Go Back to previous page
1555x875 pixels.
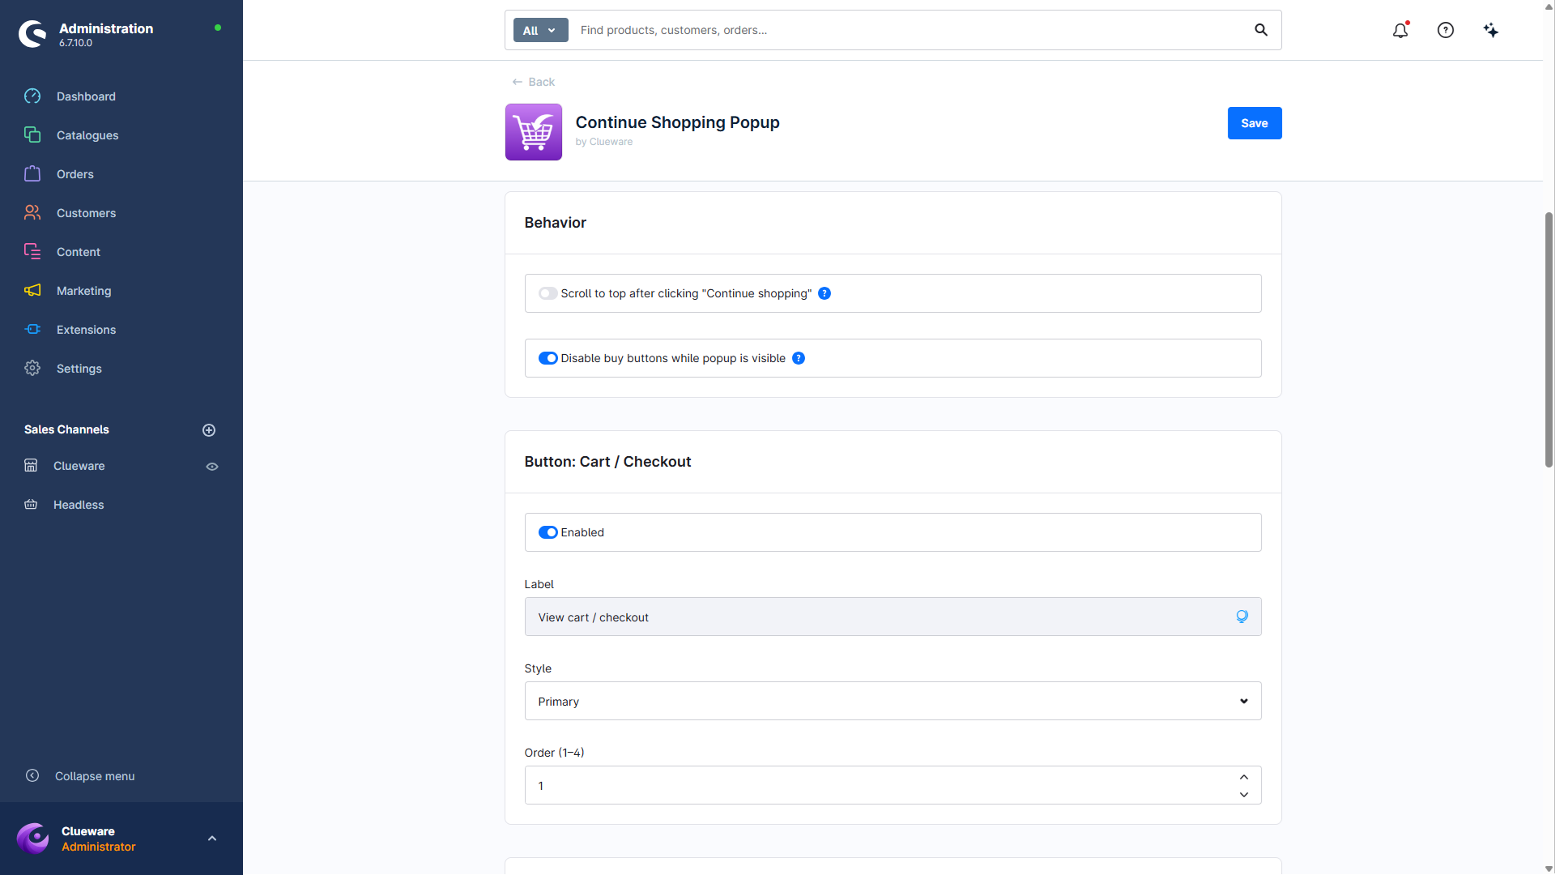[534, 82]
